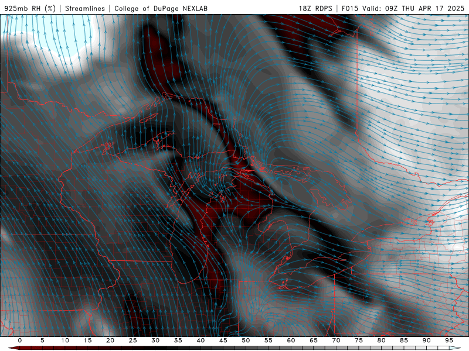469x351 pixels.
Task: Click the "20" colorbar scale label
Action: click(x=110, y=340)
